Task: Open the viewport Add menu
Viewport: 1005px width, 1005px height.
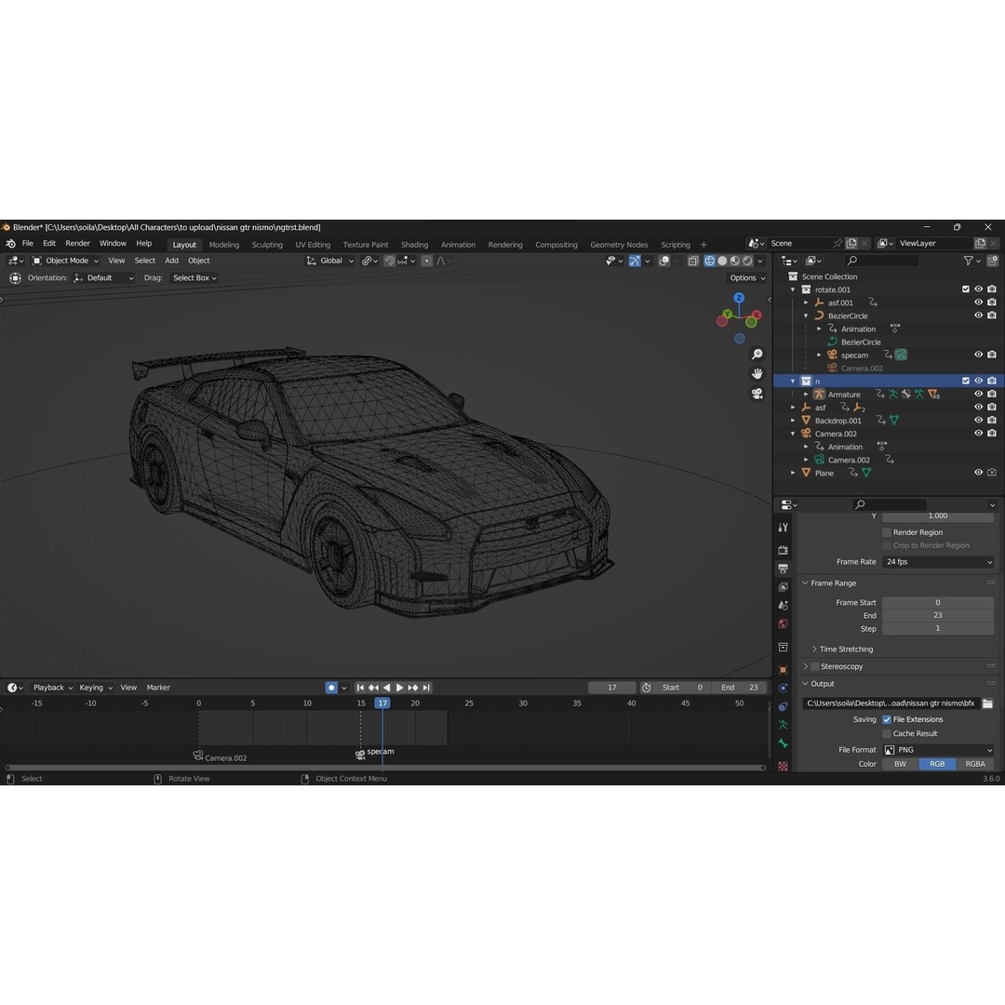Action: click(172, 261)
